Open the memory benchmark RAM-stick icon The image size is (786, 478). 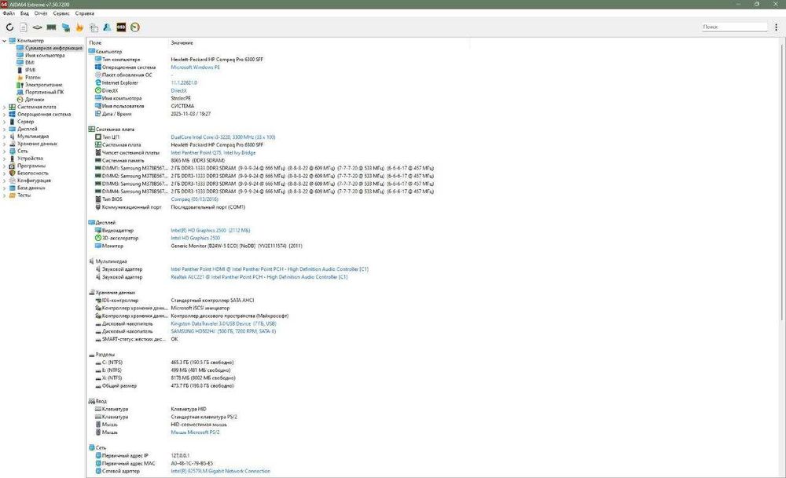[52, 27]
